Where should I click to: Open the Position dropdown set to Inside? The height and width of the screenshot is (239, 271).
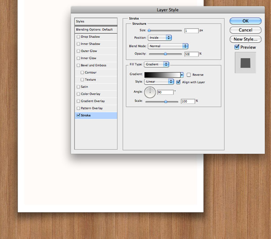click(x=160, y=38)
